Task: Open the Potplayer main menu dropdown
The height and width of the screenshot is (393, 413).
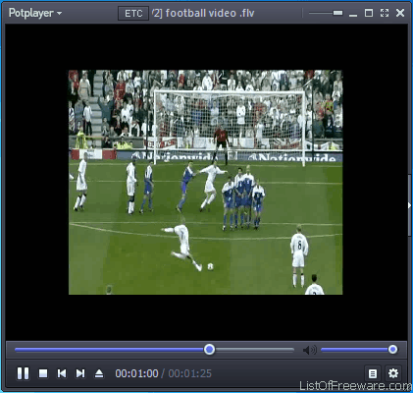Action: [35, 13]
